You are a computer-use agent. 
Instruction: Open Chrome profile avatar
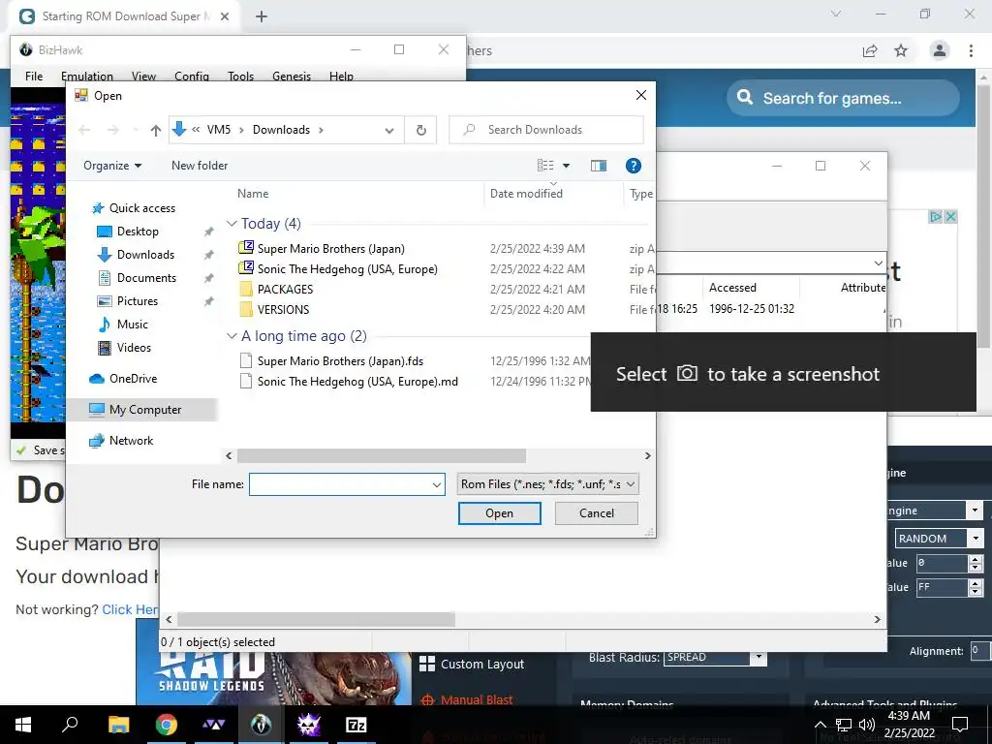click(x=940, y=50)
